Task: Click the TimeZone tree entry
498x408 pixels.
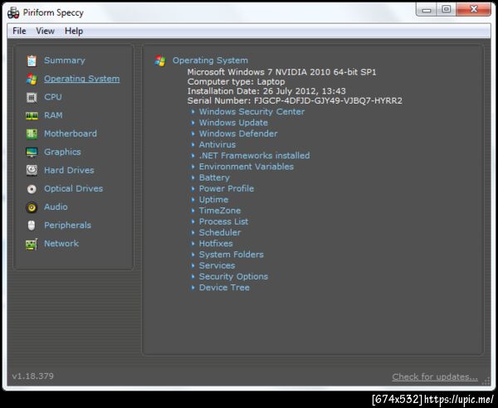Action: (x=220, y=211)
